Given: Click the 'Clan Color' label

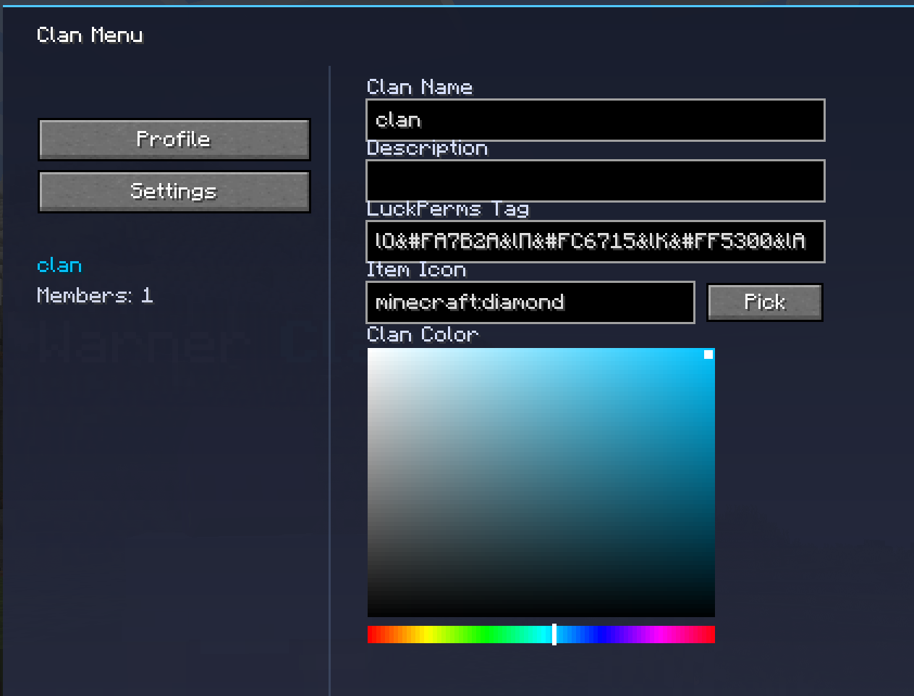Looking at the screenshot, I should click(x=423, y=334).
